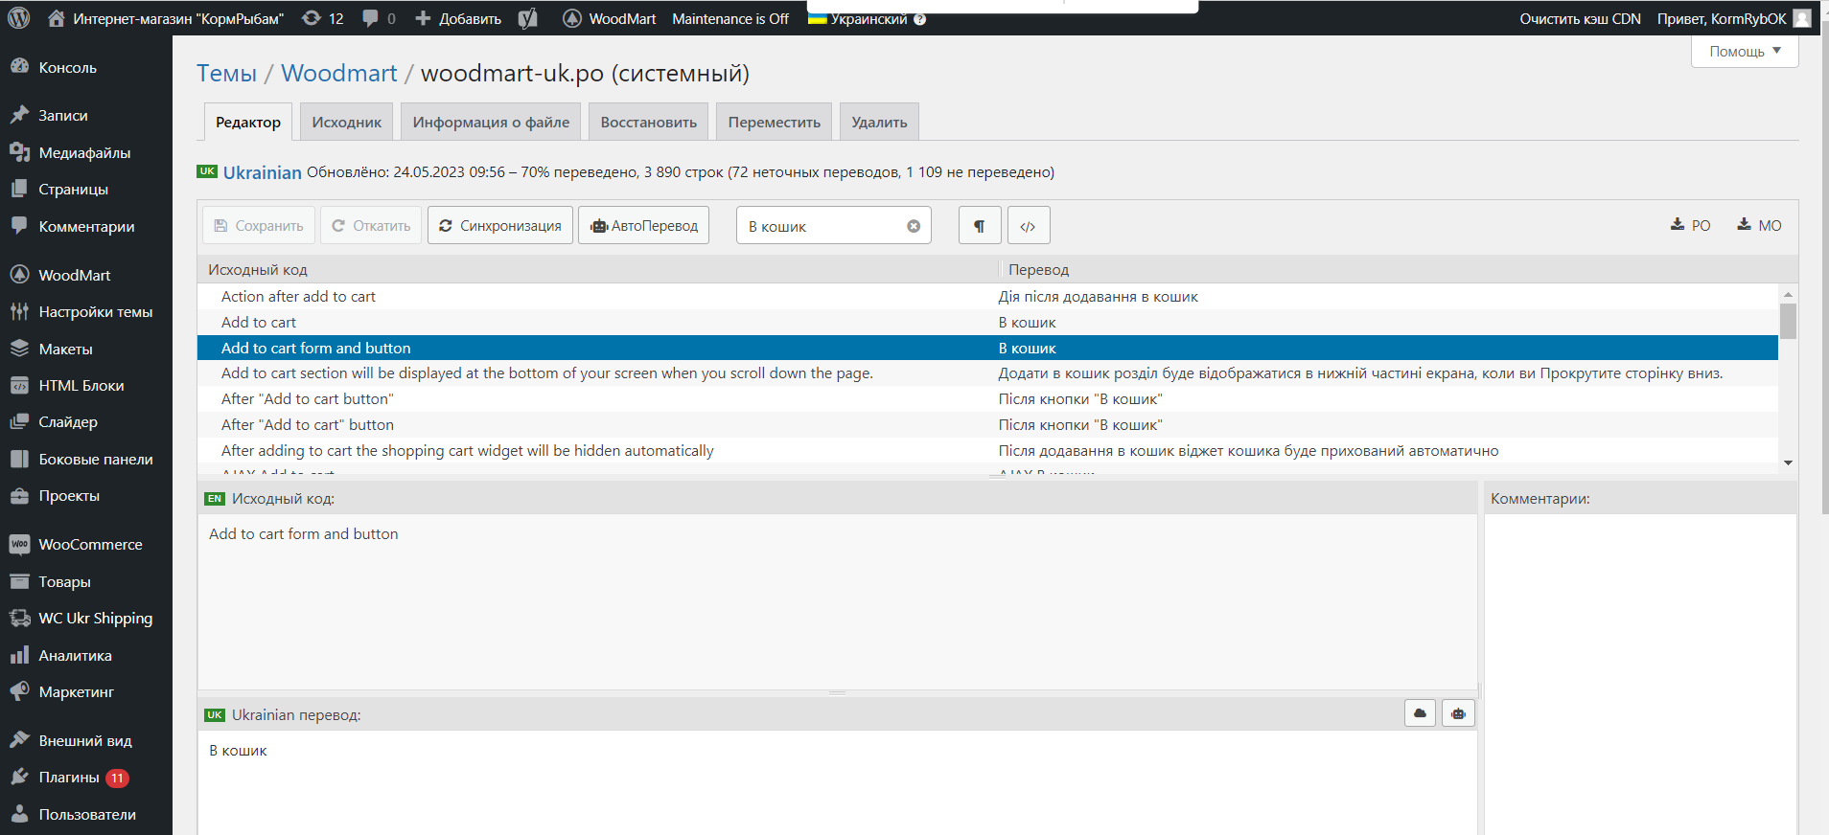Click the Ukrainian locale link
Viewport: 1829px width, 835px height.
click(x=262, y=172)
